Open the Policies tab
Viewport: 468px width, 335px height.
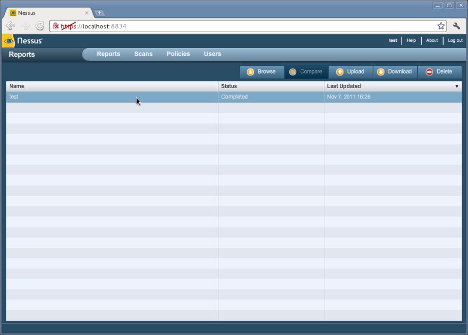178,54
